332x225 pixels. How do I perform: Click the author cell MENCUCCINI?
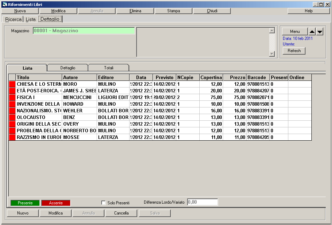79,97
